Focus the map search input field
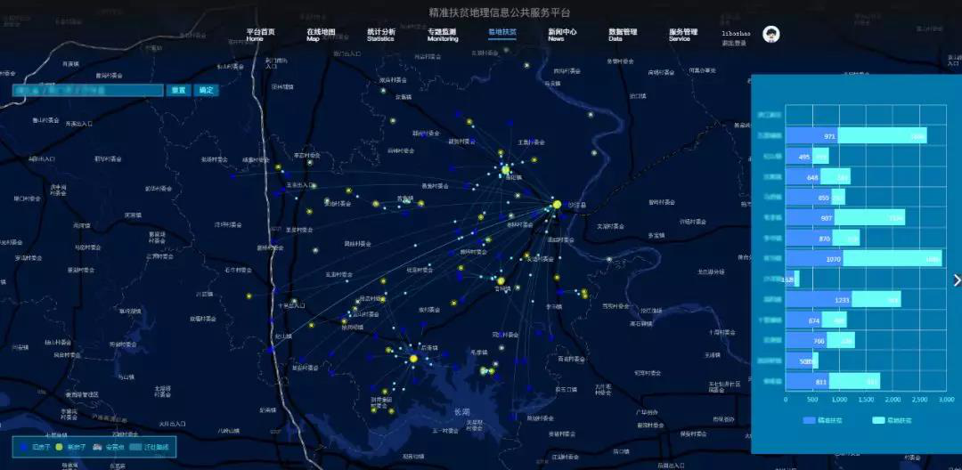The width and height of the screenshot is (962, 470). pyautogui.click(x=87, y=90)
